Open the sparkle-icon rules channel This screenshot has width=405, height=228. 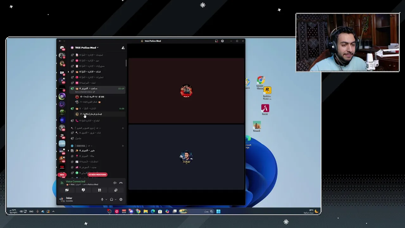coord(97,151)
